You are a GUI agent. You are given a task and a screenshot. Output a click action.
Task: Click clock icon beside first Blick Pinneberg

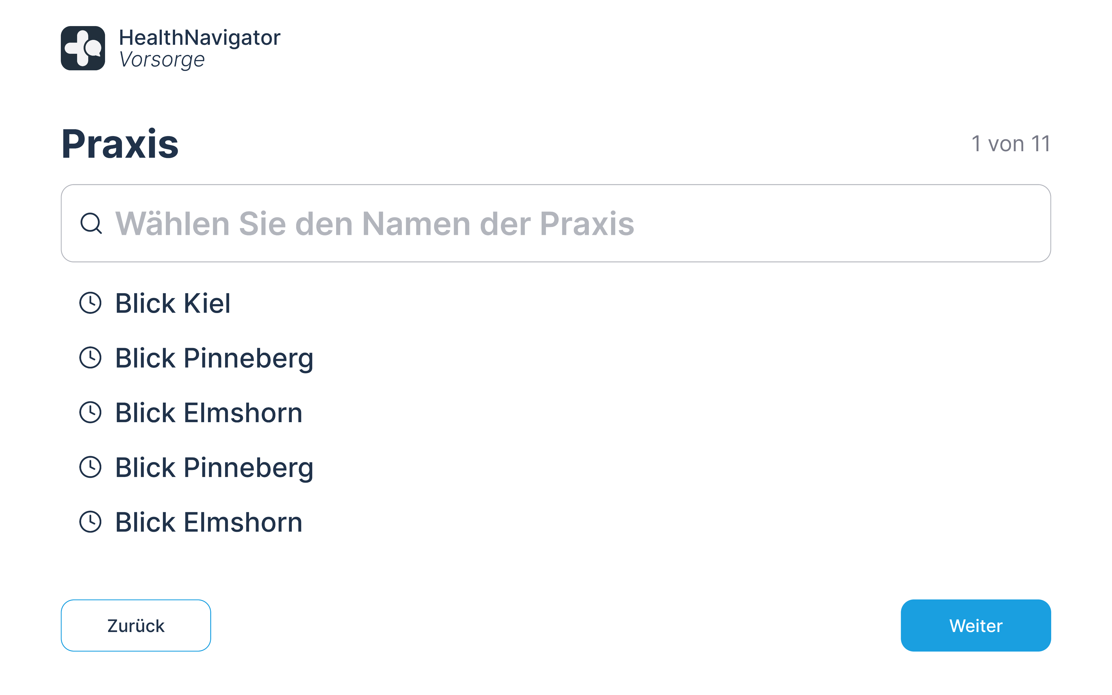coord(90,358)
